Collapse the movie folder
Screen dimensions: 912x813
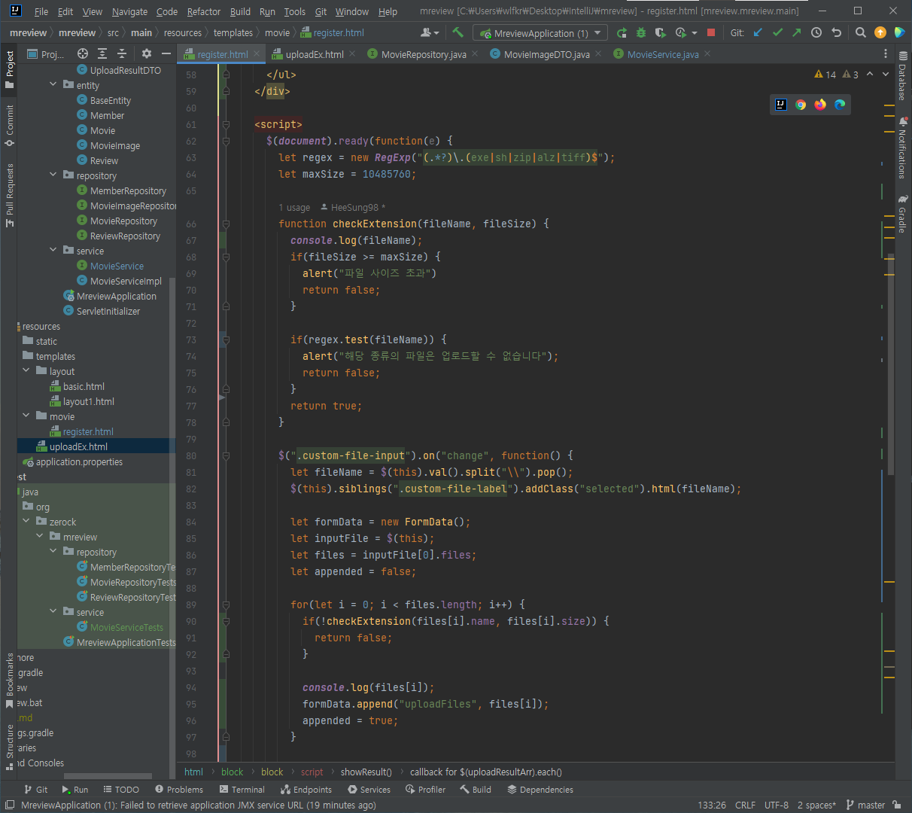tap(26, 416)
